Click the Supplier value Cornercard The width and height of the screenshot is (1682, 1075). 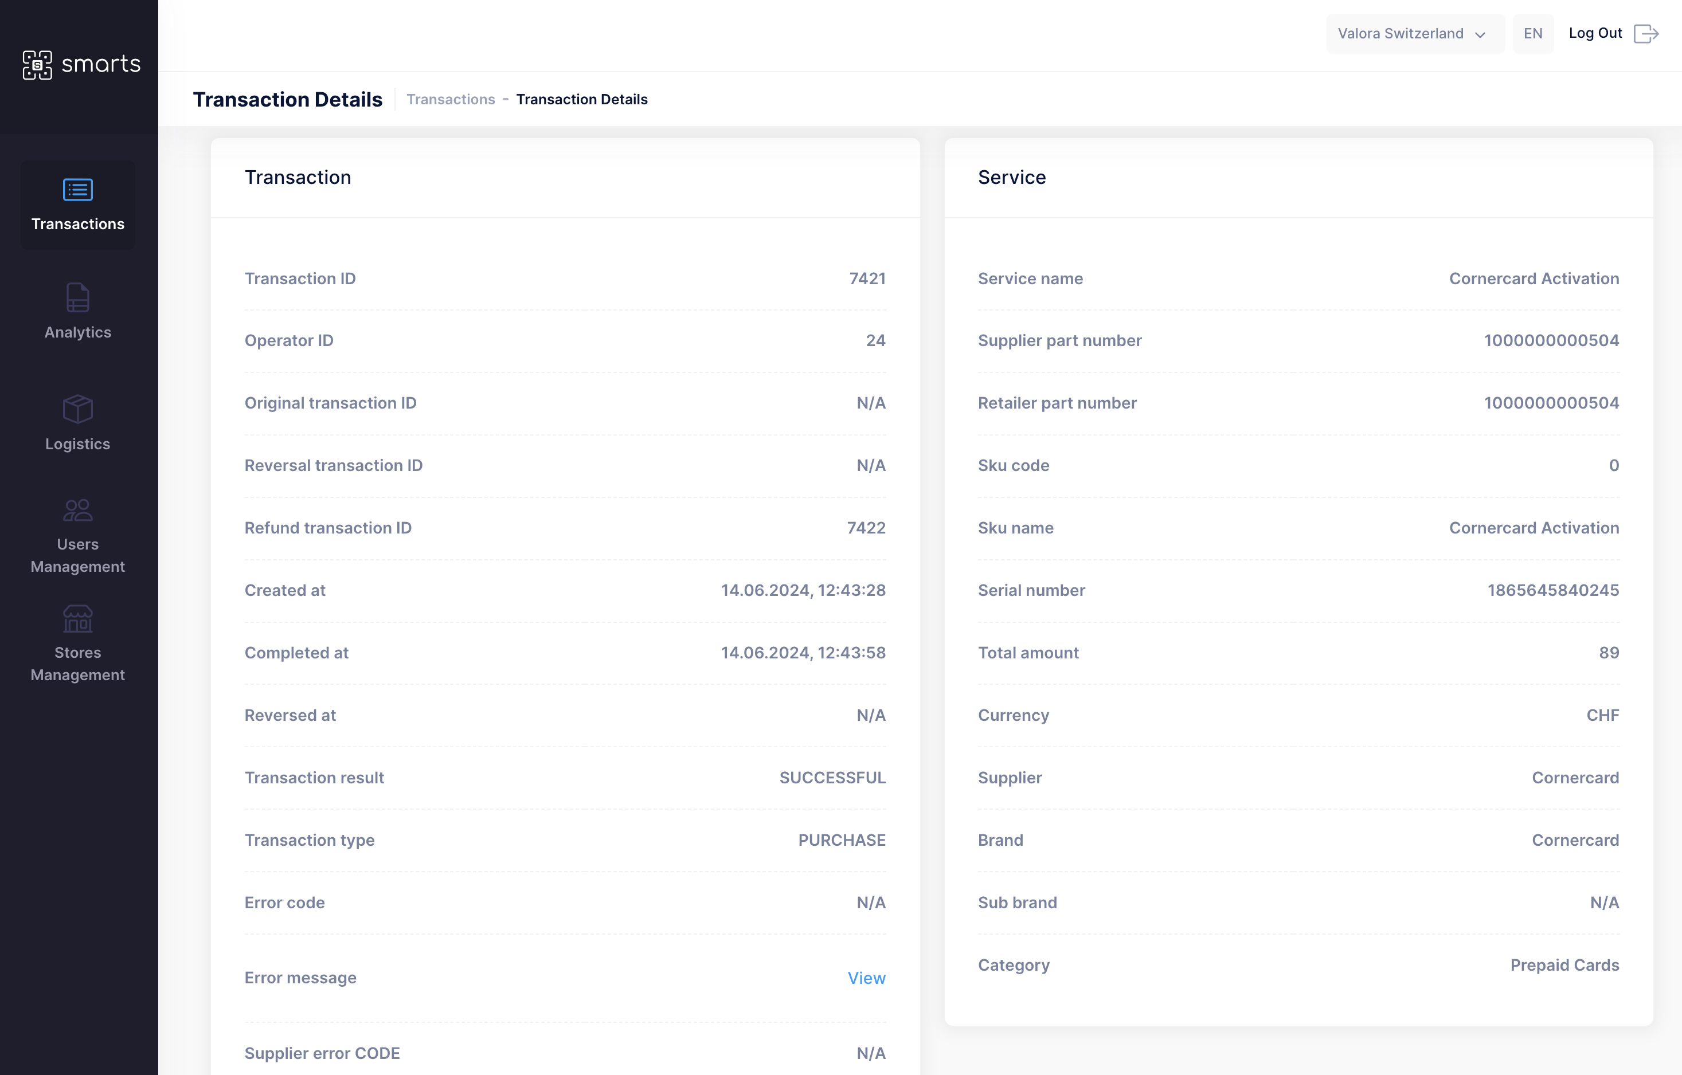pos(1575,778)
